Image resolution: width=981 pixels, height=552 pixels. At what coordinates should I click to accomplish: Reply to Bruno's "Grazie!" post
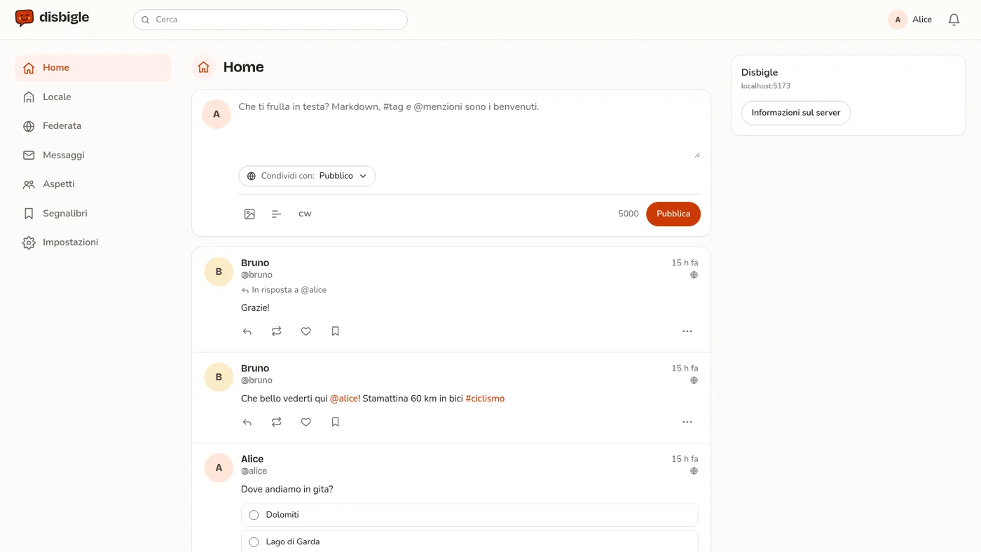(247, 331)
